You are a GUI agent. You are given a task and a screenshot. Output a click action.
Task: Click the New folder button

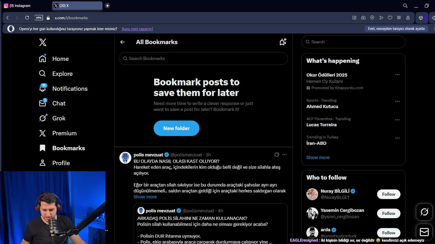[x=176, y=128]
